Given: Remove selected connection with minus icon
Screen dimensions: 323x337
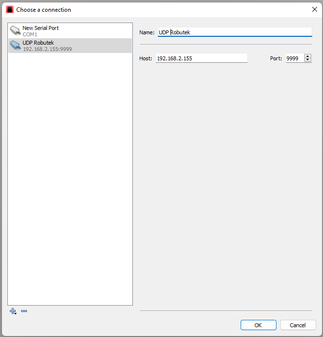Looking at the screenshot, I should click(x=24, y=311).
